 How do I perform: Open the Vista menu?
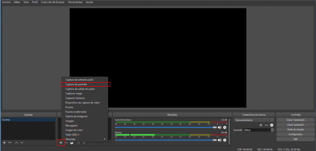[x=26, y=2]
